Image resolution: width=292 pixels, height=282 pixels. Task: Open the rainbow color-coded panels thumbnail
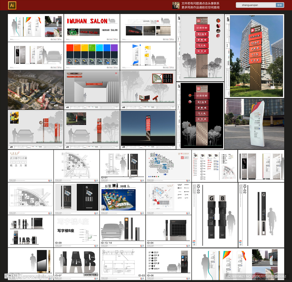point(92,56)
